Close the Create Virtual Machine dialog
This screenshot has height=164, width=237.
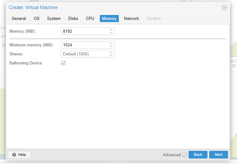coord(224,7)
